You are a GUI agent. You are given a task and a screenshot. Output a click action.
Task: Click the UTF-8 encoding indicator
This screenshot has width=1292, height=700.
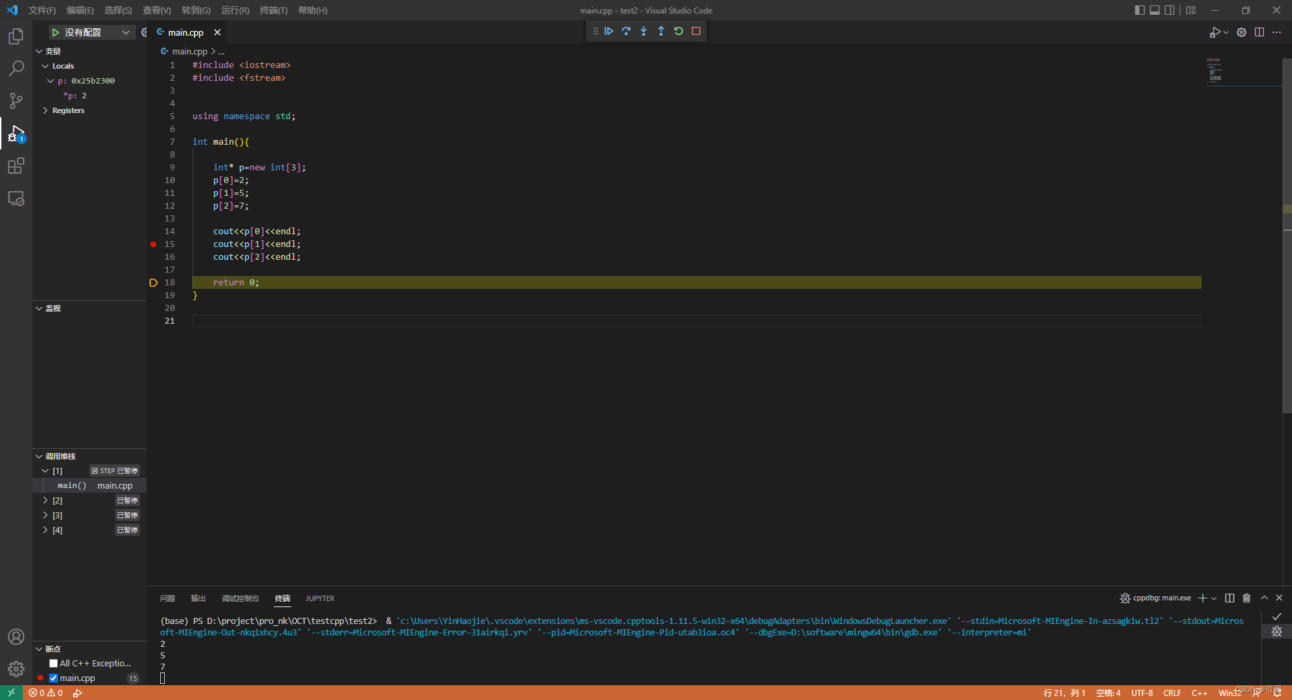[1141, 693]
